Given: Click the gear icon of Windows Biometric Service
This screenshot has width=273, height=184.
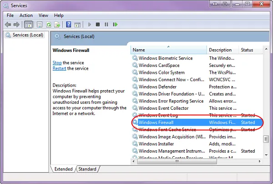Looking at the screenshot, I should 135,58.
